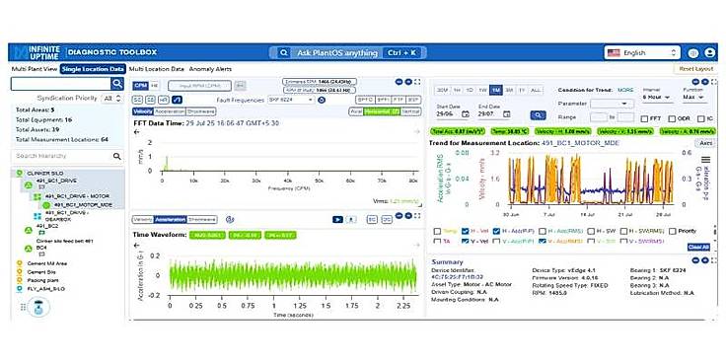Click the Clear All button
726x363 pixels.
698,248
